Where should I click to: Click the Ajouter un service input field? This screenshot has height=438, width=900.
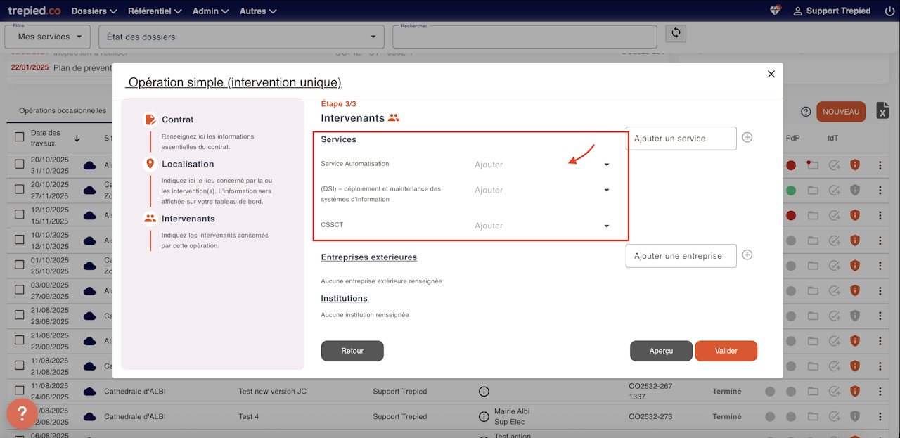(681, 139)
